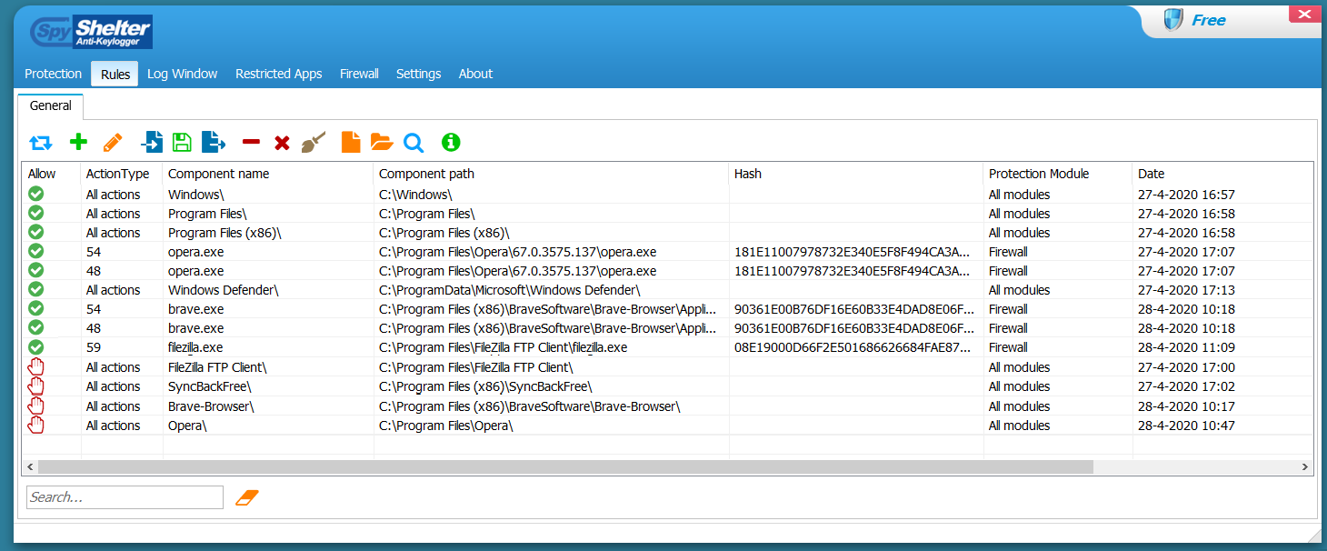Click the blue magnifier search icon
Screen dimensions: 1327x551
coord(414,143)
